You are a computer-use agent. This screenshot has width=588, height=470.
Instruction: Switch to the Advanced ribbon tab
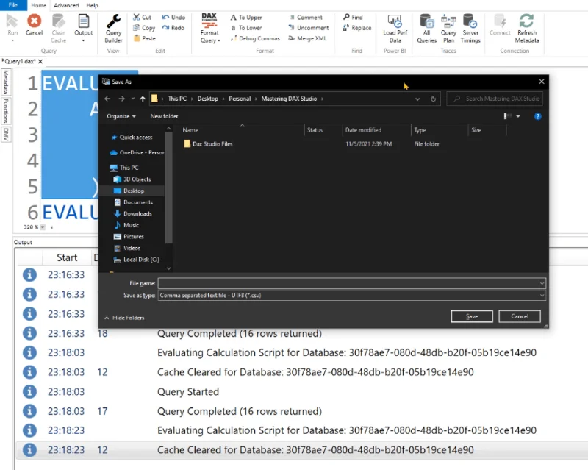click(x=66, y=6)
